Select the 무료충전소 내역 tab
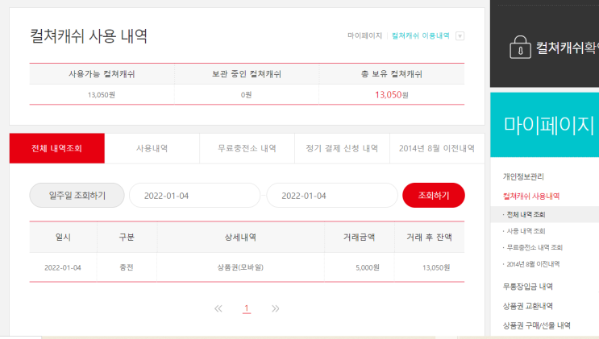The image size is (599, 339). (x=247, y=149)
